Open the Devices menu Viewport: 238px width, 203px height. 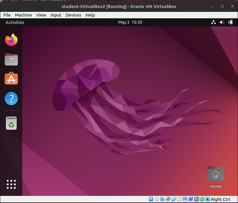click(x=73, y=15)
